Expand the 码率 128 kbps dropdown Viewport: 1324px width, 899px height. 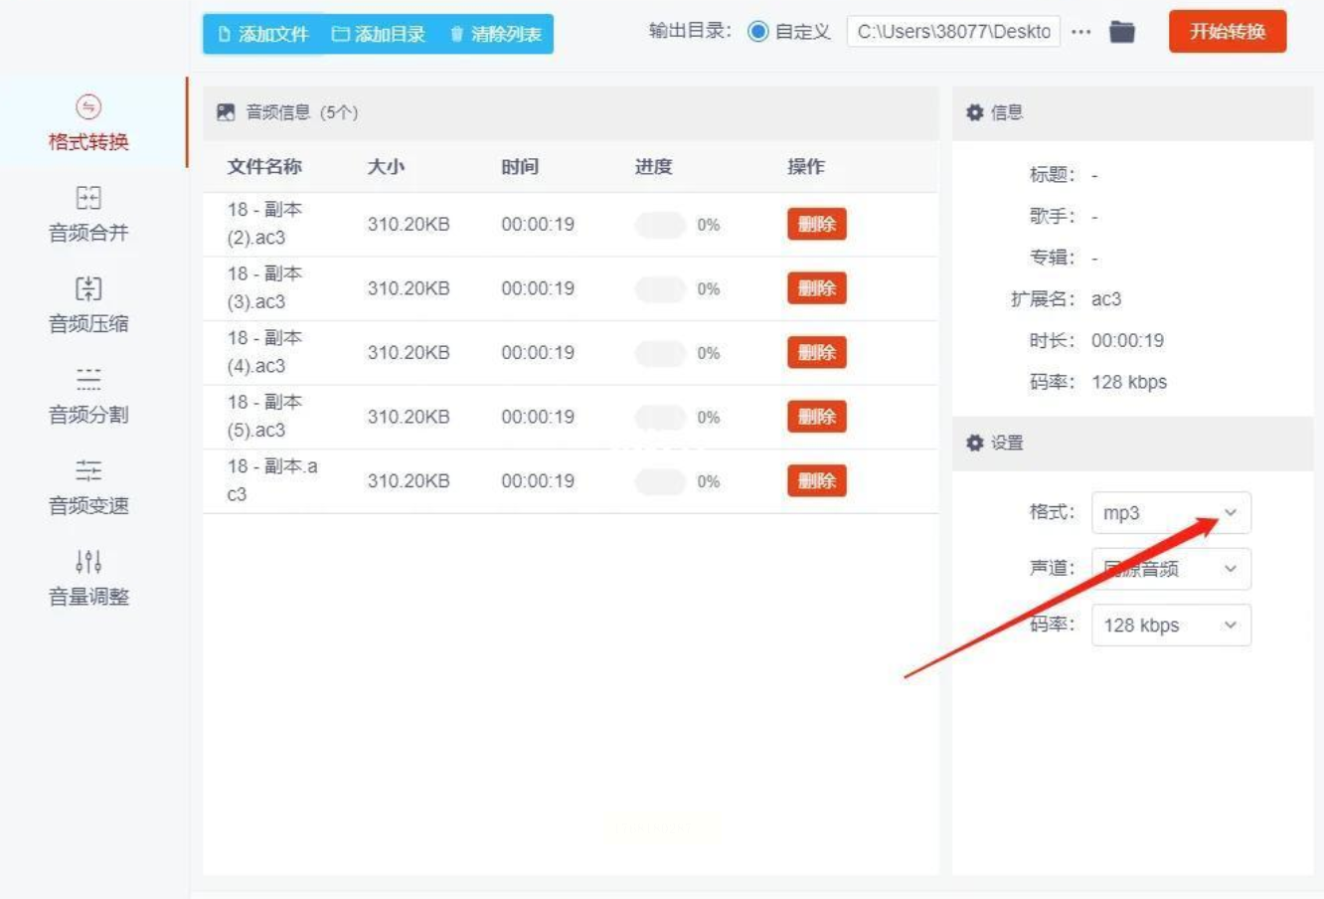point(1170,626)
